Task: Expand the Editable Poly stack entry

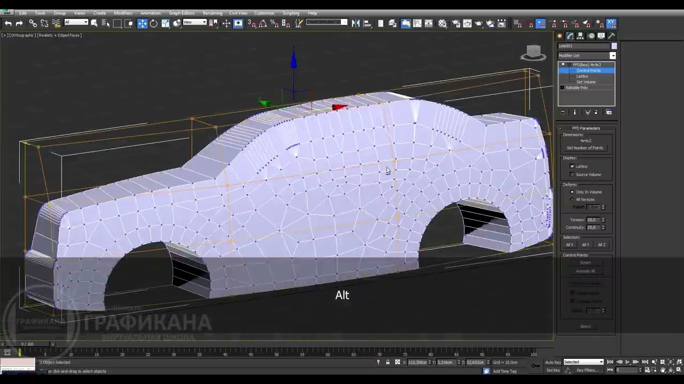Action: [562, 87]
